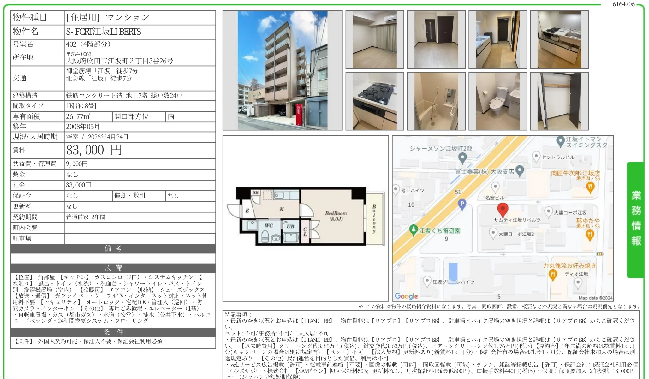This screenshot has height=379, width=649.
Task: Click the 富士器業 大阪支店 map pin
Action: click(520, 171)
